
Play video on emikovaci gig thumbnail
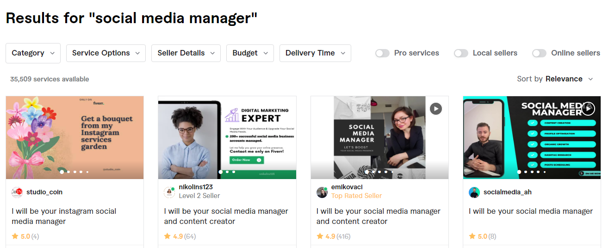click(435, 109)
